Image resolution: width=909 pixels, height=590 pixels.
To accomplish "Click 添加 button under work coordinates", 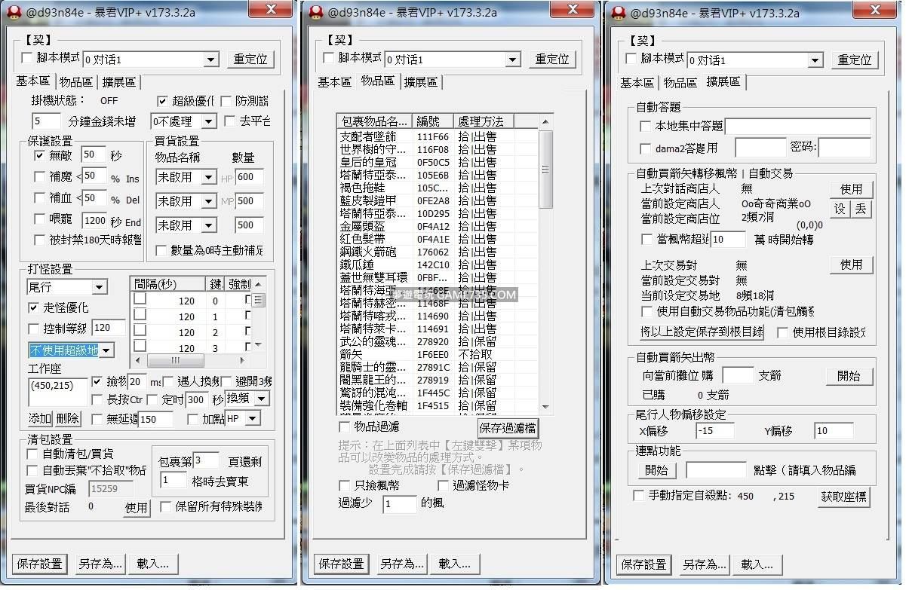I will [40, 418].
